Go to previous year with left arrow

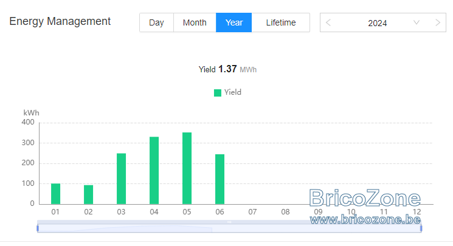[x=328, y=22]
